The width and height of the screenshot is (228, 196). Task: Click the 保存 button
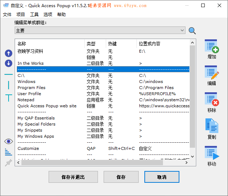pos(121,177)
